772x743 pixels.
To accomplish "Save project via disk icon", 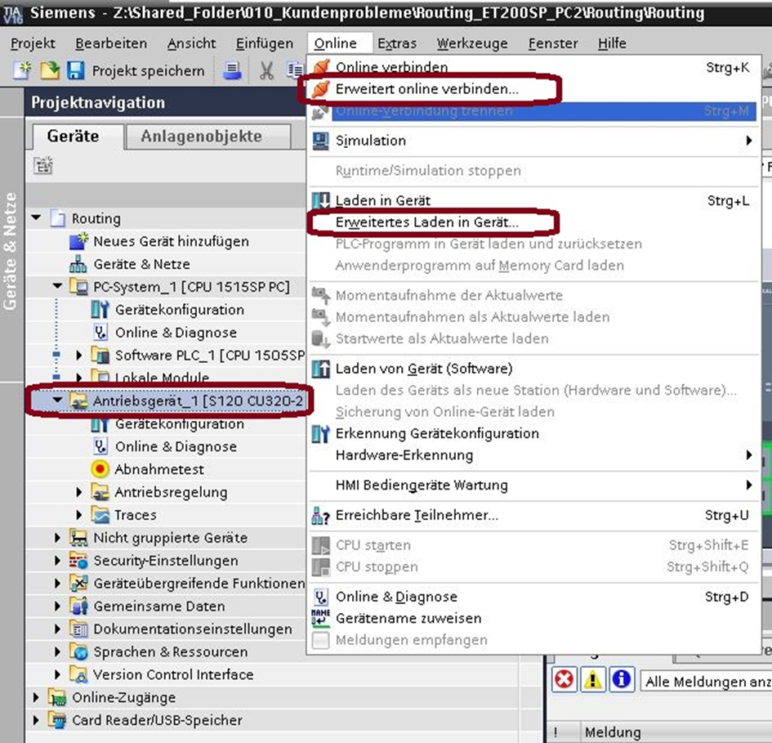I will coord(75,70).
